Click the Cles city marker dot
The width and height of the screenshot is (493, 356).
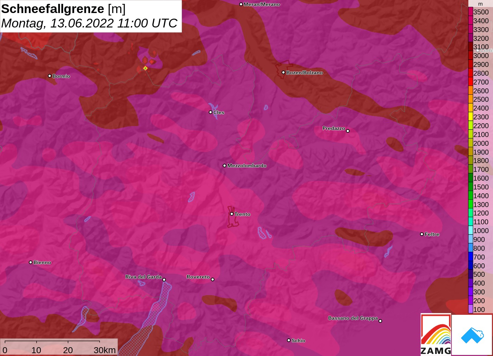[x=211, y=112]
